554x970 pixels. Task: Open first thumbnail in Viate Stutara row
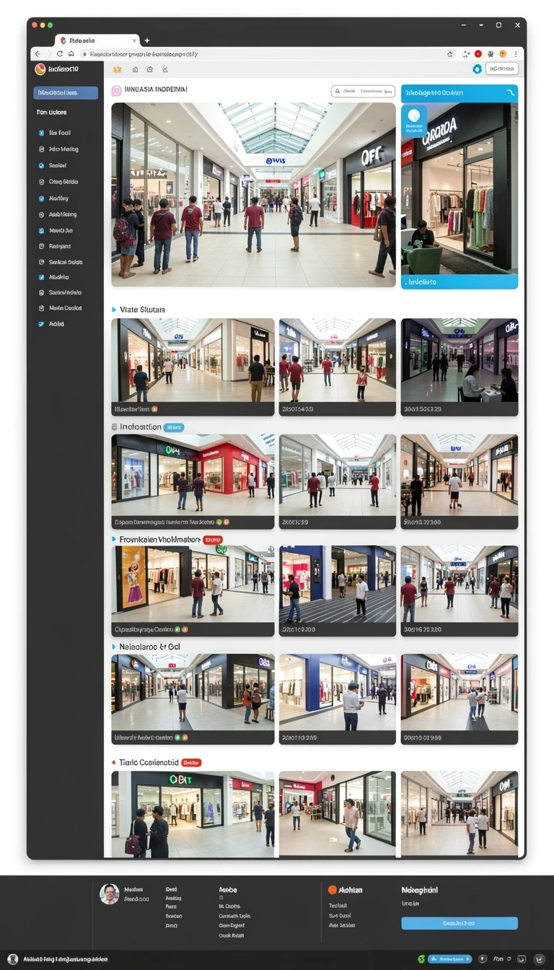point(193,367)
